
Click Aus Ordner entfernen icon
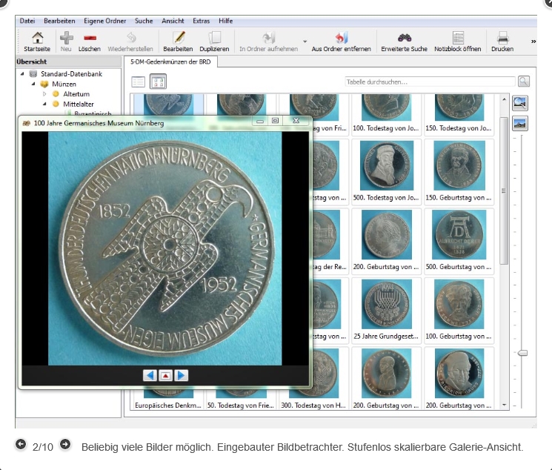pos(341,38)
